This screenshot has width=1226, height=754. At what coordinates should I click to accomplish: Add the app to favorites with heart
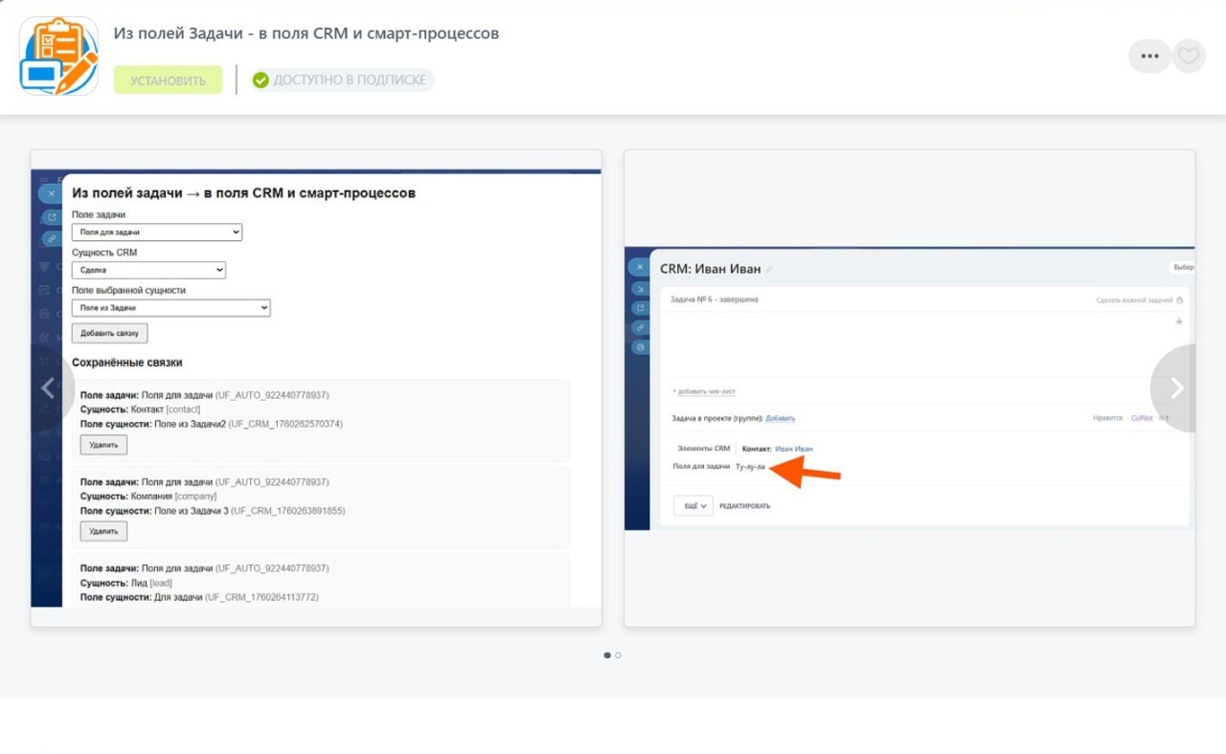[1189, 56]
